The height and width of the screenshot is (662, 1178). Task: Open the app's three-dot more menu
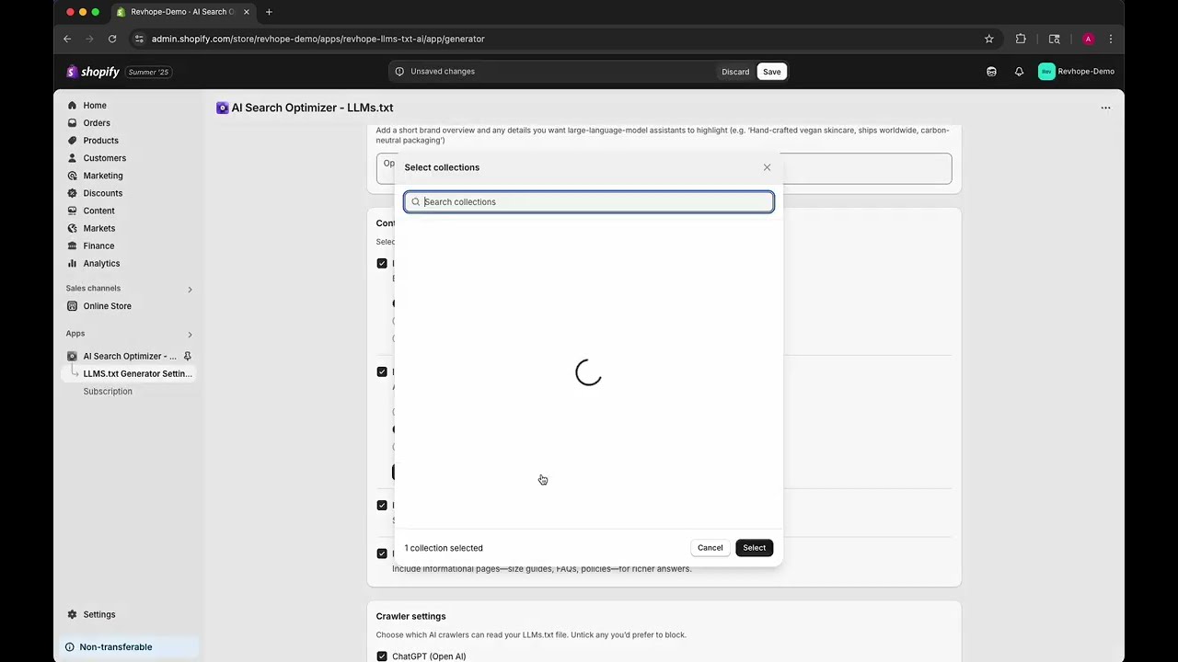pos(1105,108)
